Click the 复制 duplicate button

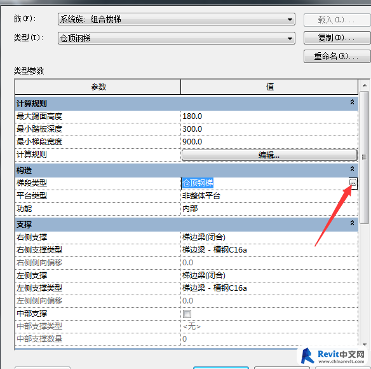click(337, 38)
